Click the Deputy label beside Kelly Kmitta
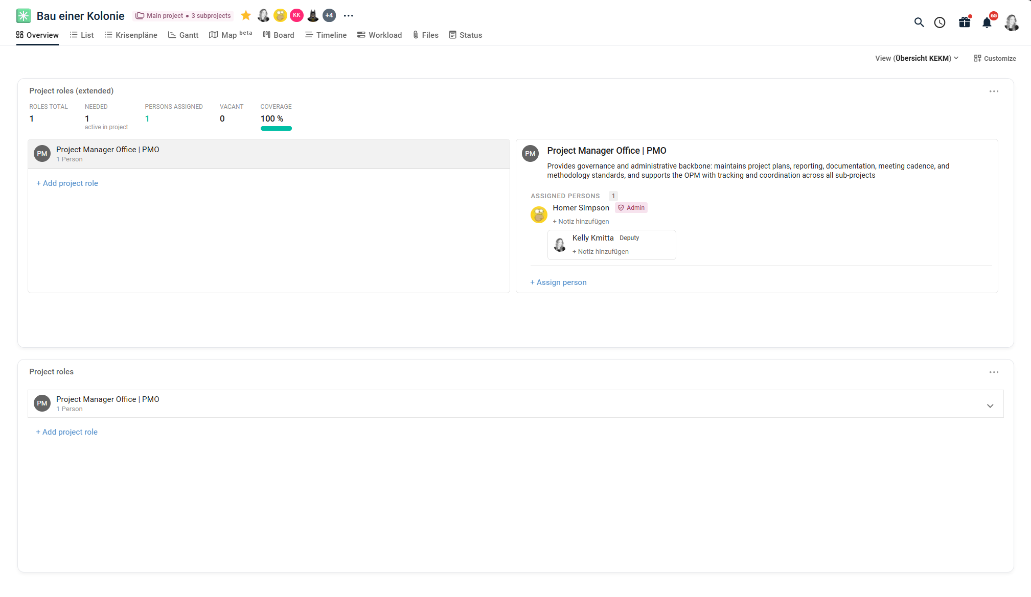 629,238
